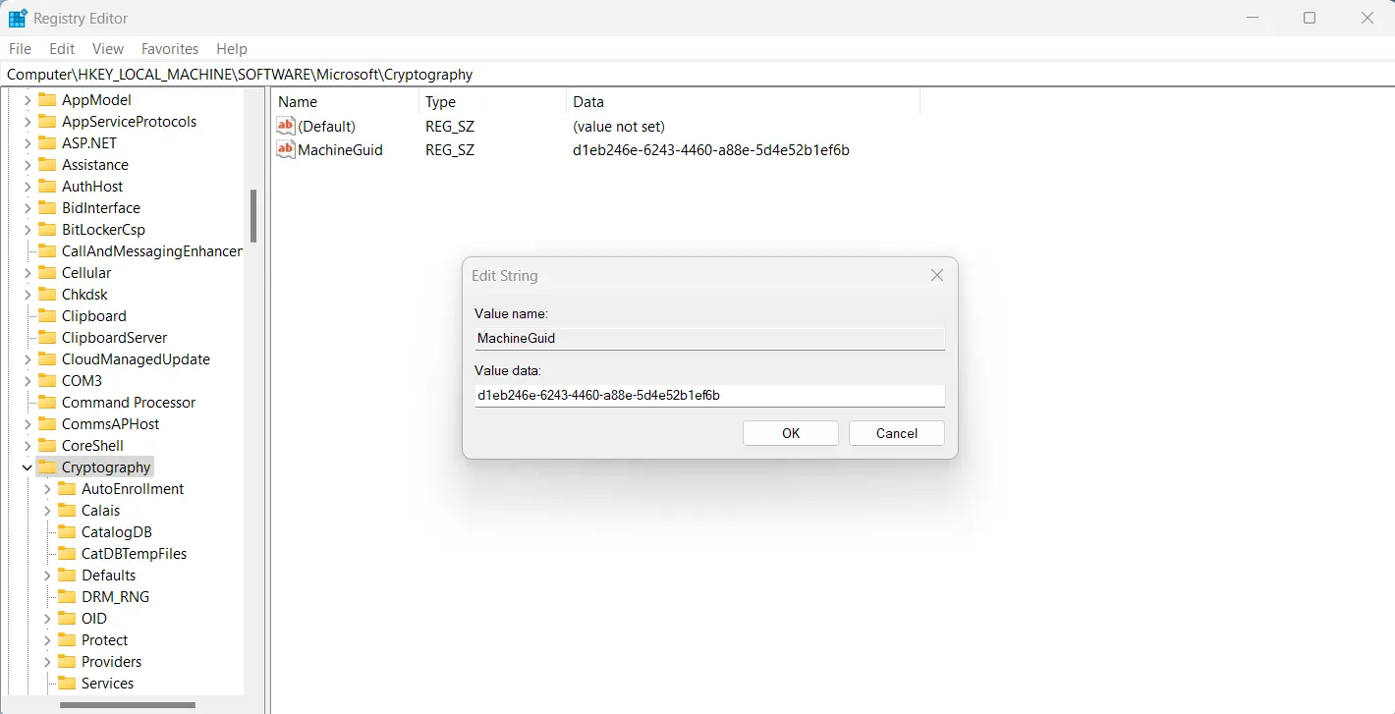
Task: Expand the AutoEnrollment subkey
Action: point(47,488)
